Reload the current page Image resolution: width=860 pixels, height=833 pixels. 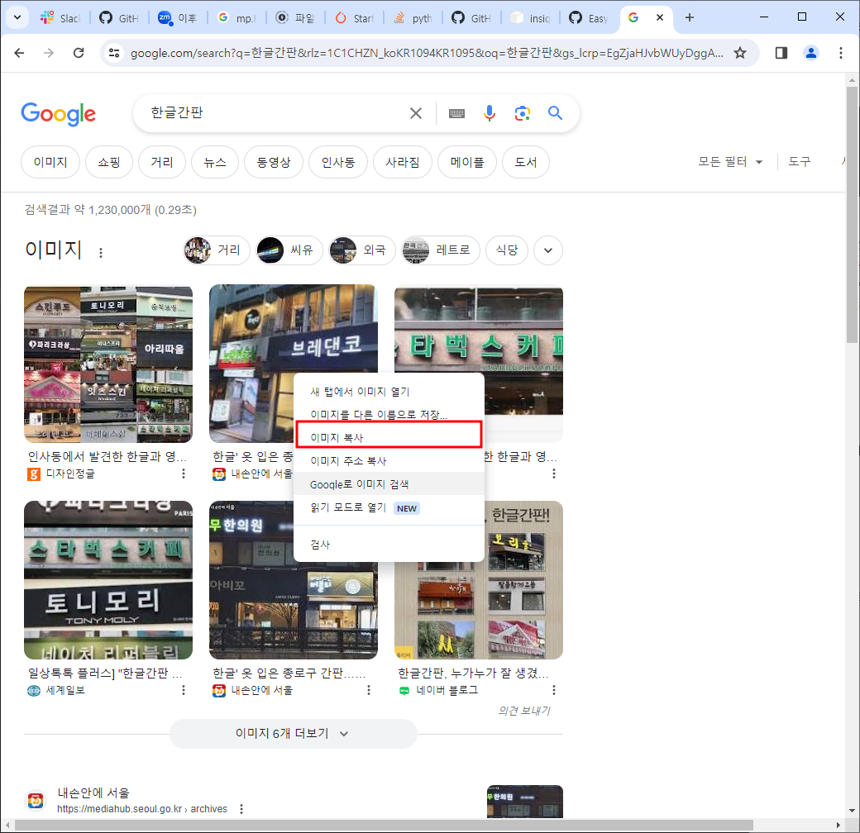(x=79, y=53)
